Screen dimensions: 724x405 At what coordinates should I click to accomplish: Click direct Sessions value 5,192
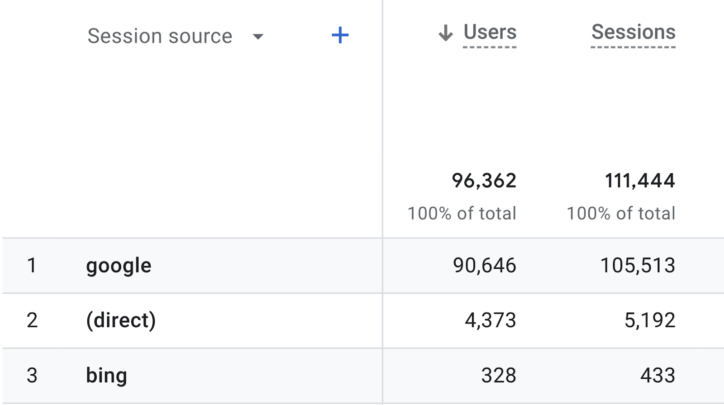click(650, 320)
